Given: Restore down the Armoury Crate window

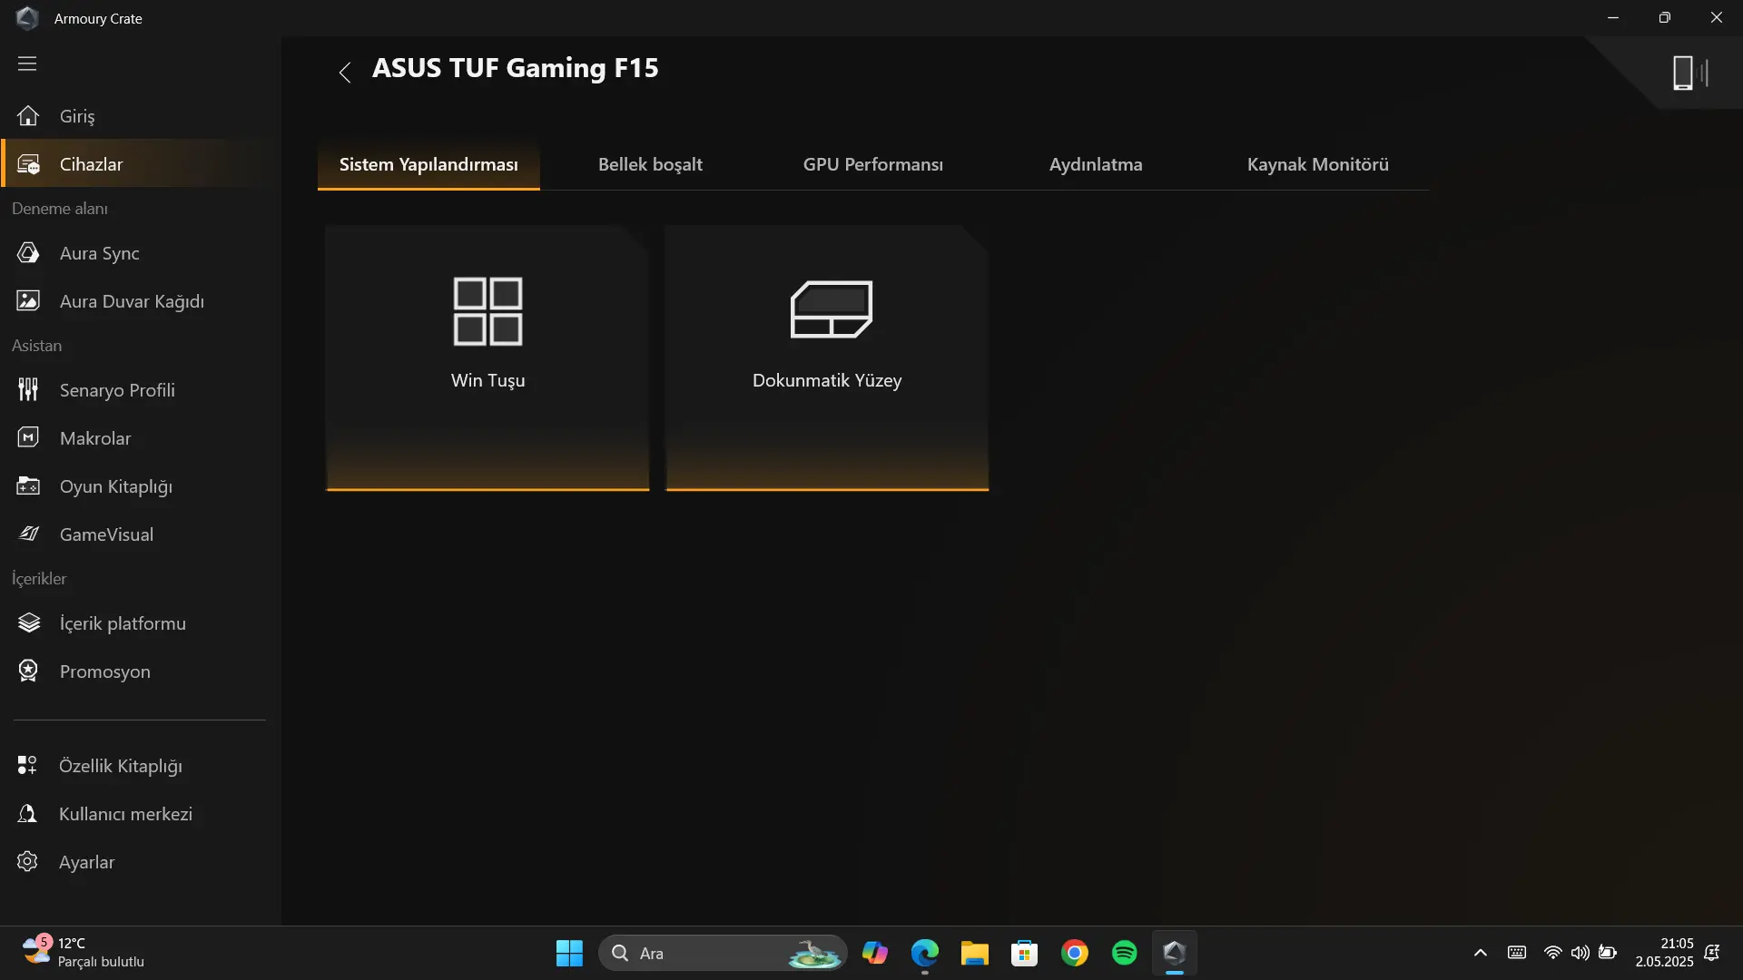Looking at the screenshot, I should (x=1664, y=18).
